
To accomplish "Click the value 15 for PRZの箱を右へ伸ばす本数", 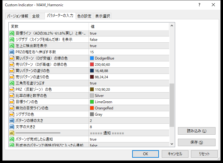I will click(x=129, y=52).
